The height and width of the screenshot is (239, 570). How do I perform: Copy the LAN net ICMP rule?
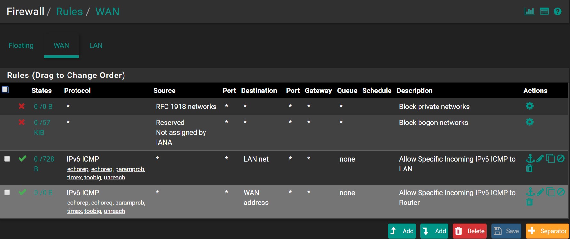550,158
